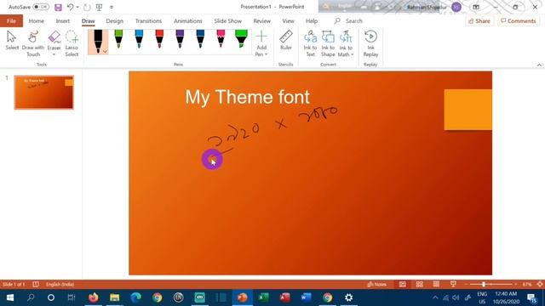Enable Draw with Touch

point(33,43)
